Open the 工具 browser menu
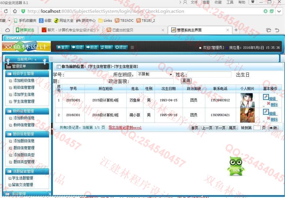Image resolution: width=285 pixels, height=198 pixels. [230, 2]
